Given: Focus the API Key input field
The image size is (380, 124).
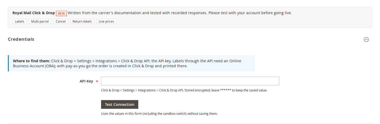Looking at the screenshot, I should (x=190, y=81).
